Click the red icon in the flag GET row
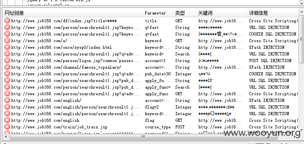Viewport: 304px width, 144px height. coord(7,120)
